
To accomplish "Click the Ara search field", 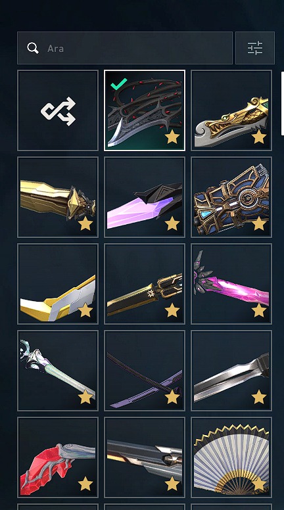I will click(x=125, y=48).
